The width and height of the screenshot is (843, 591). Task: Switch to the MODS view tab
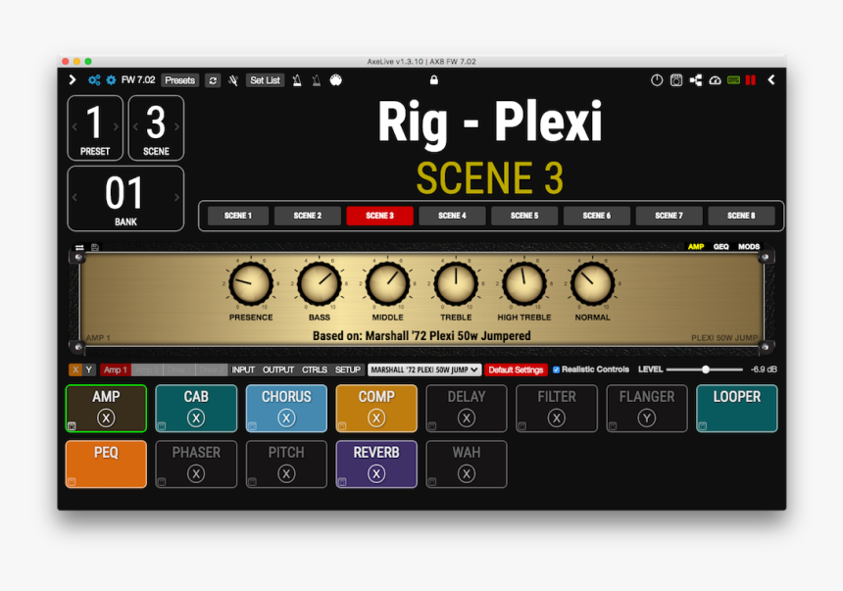pos(749,247)
